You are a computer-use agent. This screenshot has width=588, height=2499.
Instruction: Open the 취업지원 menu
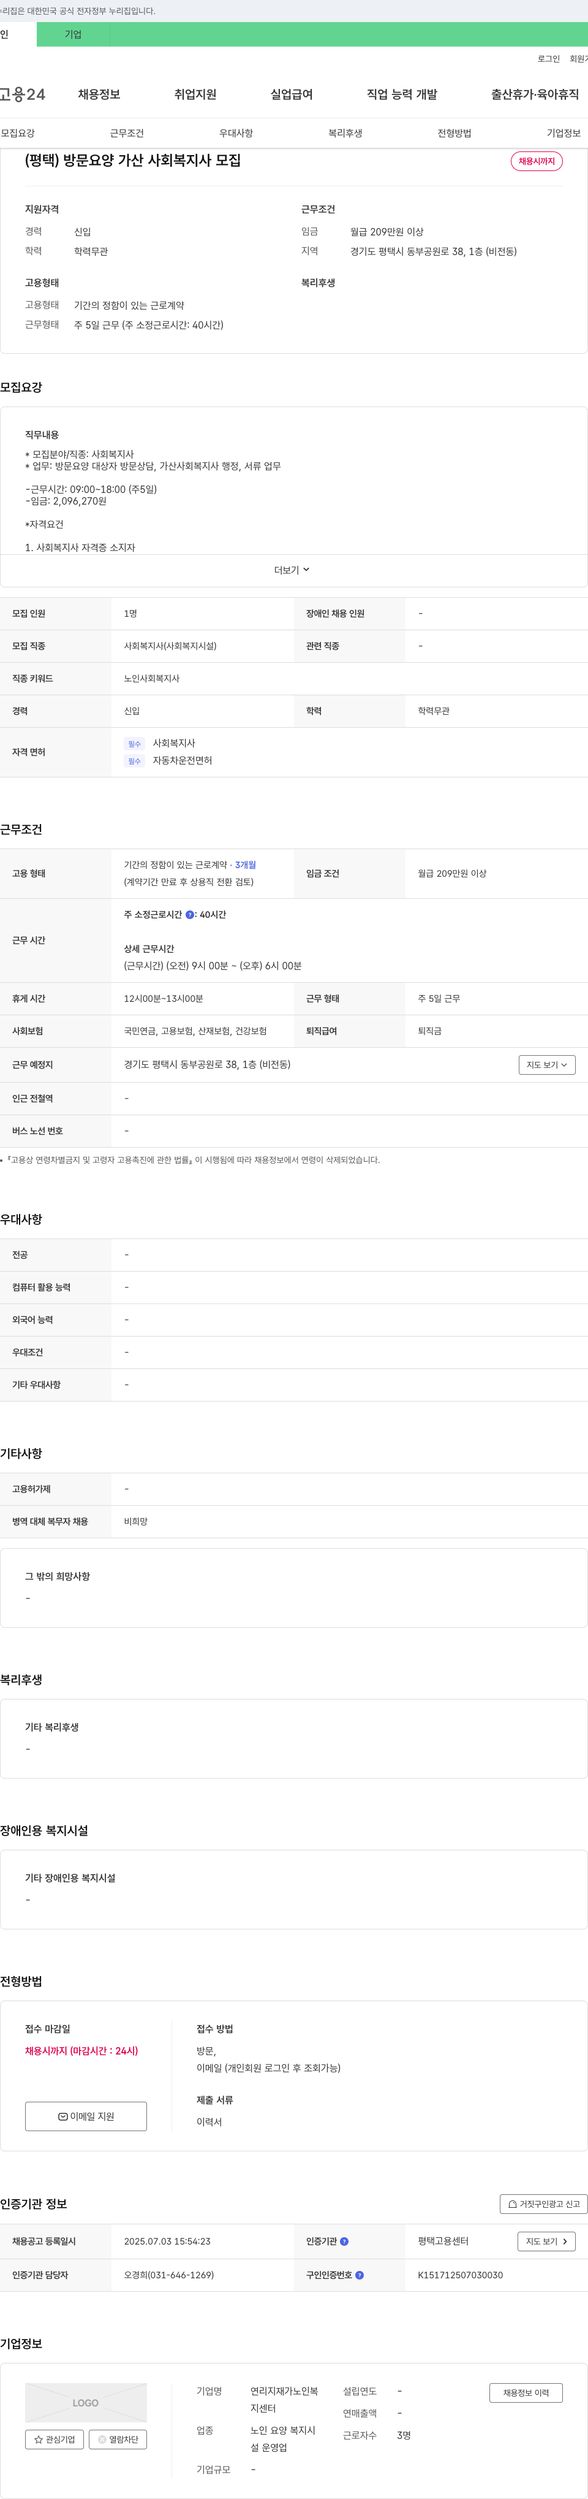[195, 94]
